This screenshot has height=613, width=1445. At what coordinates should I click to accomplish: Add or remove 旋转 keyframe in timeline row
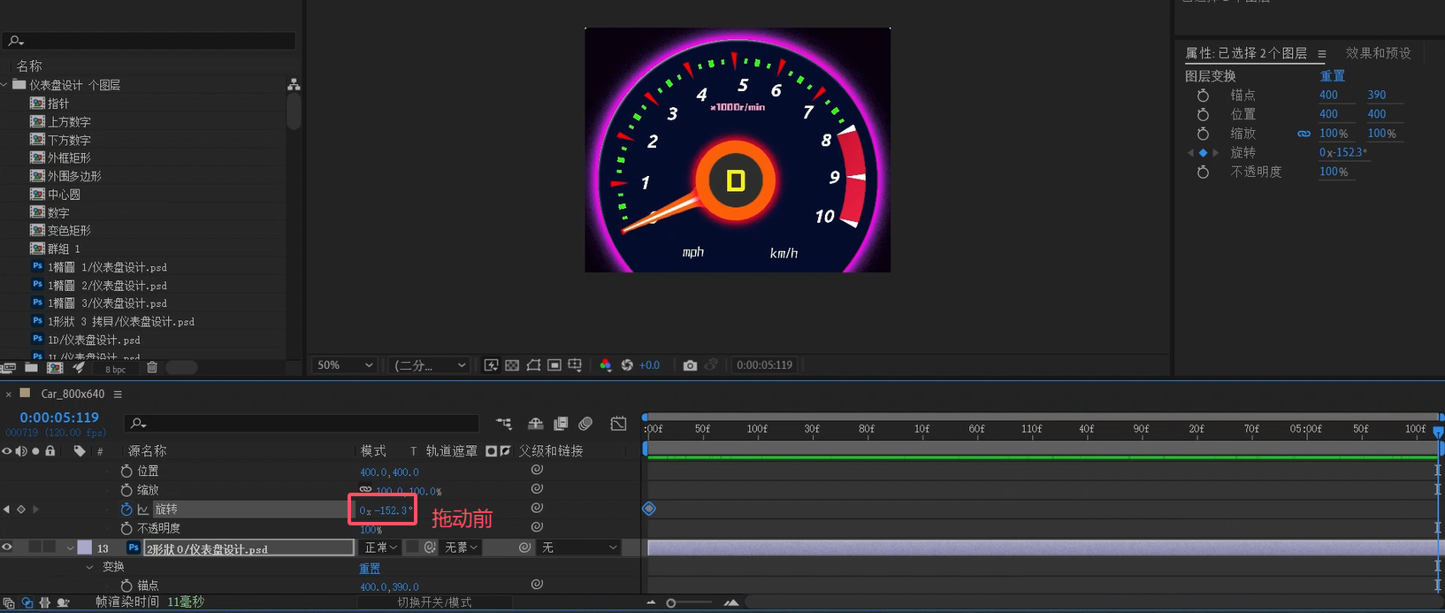(21, 510)
